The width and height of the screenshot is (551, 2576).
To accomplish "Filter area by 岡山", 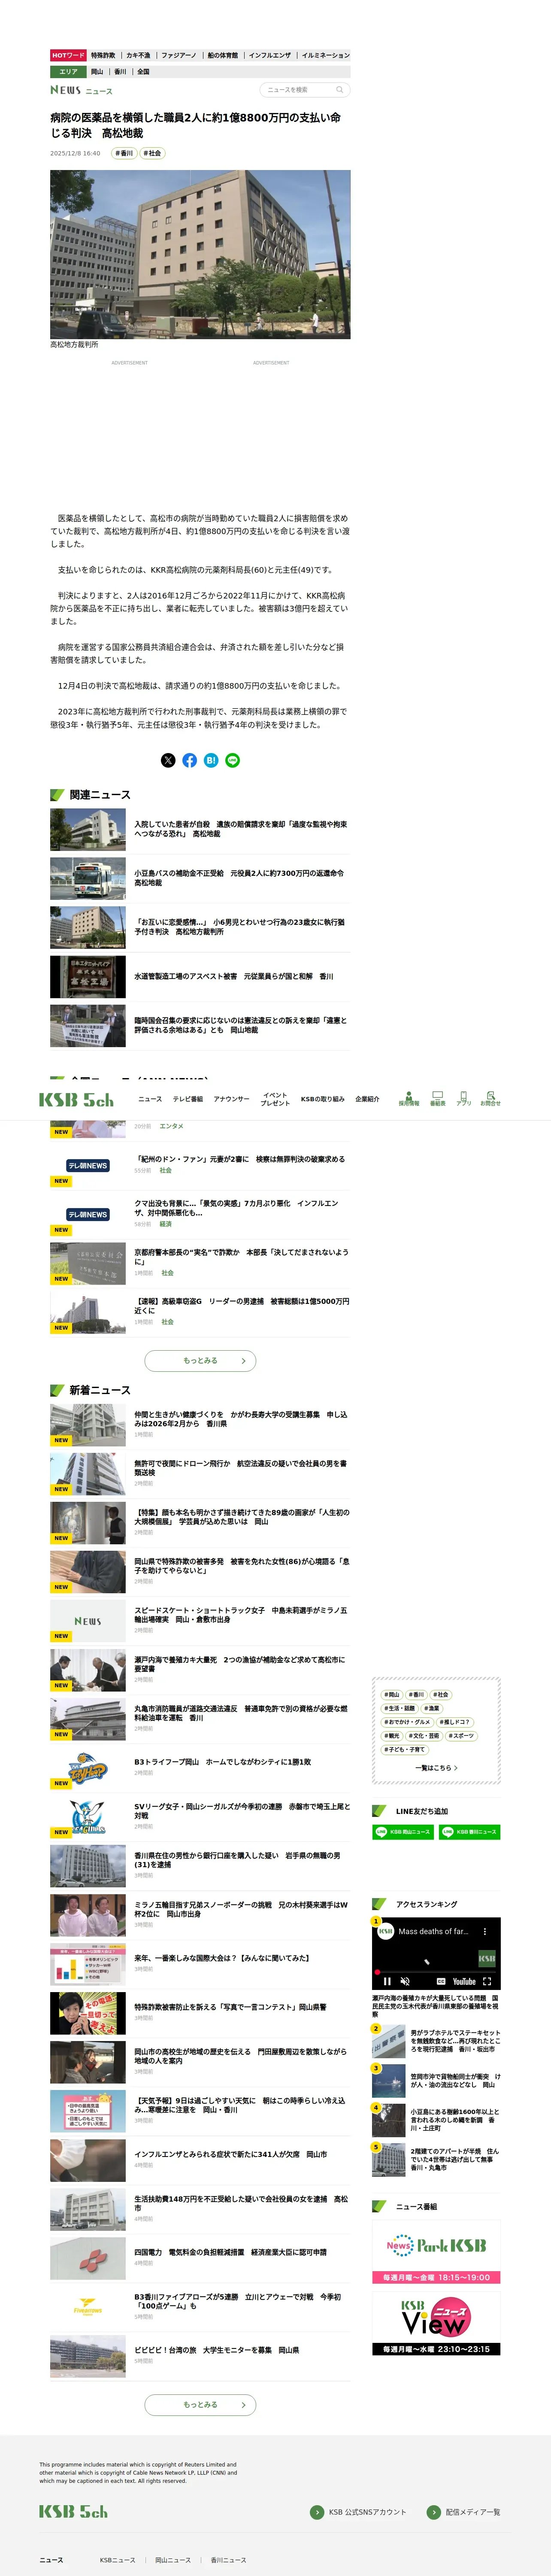I will click(97, 72).
